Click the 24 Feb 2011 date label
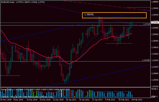This screenshot has width=159, height=102. (x=137, y=100)
